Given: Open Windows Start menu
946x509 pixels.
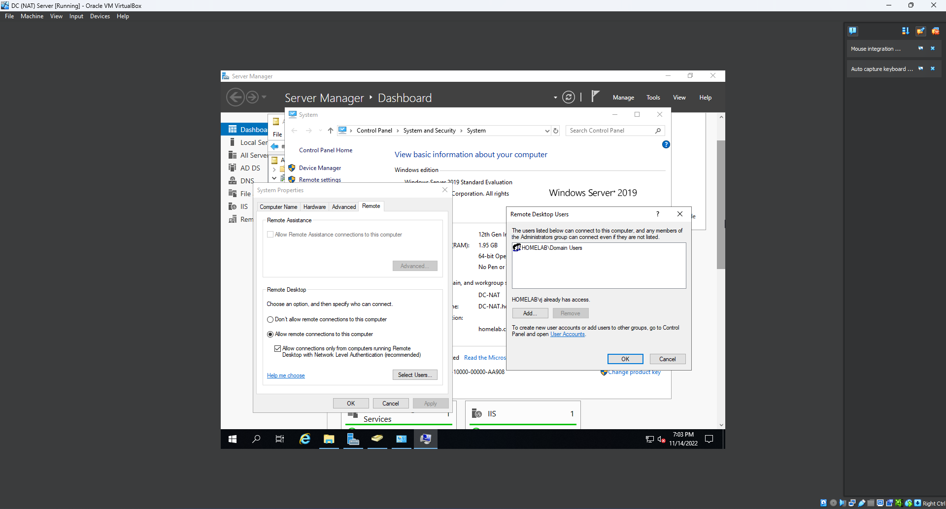Looking at the screenshot, I should 233,439.
